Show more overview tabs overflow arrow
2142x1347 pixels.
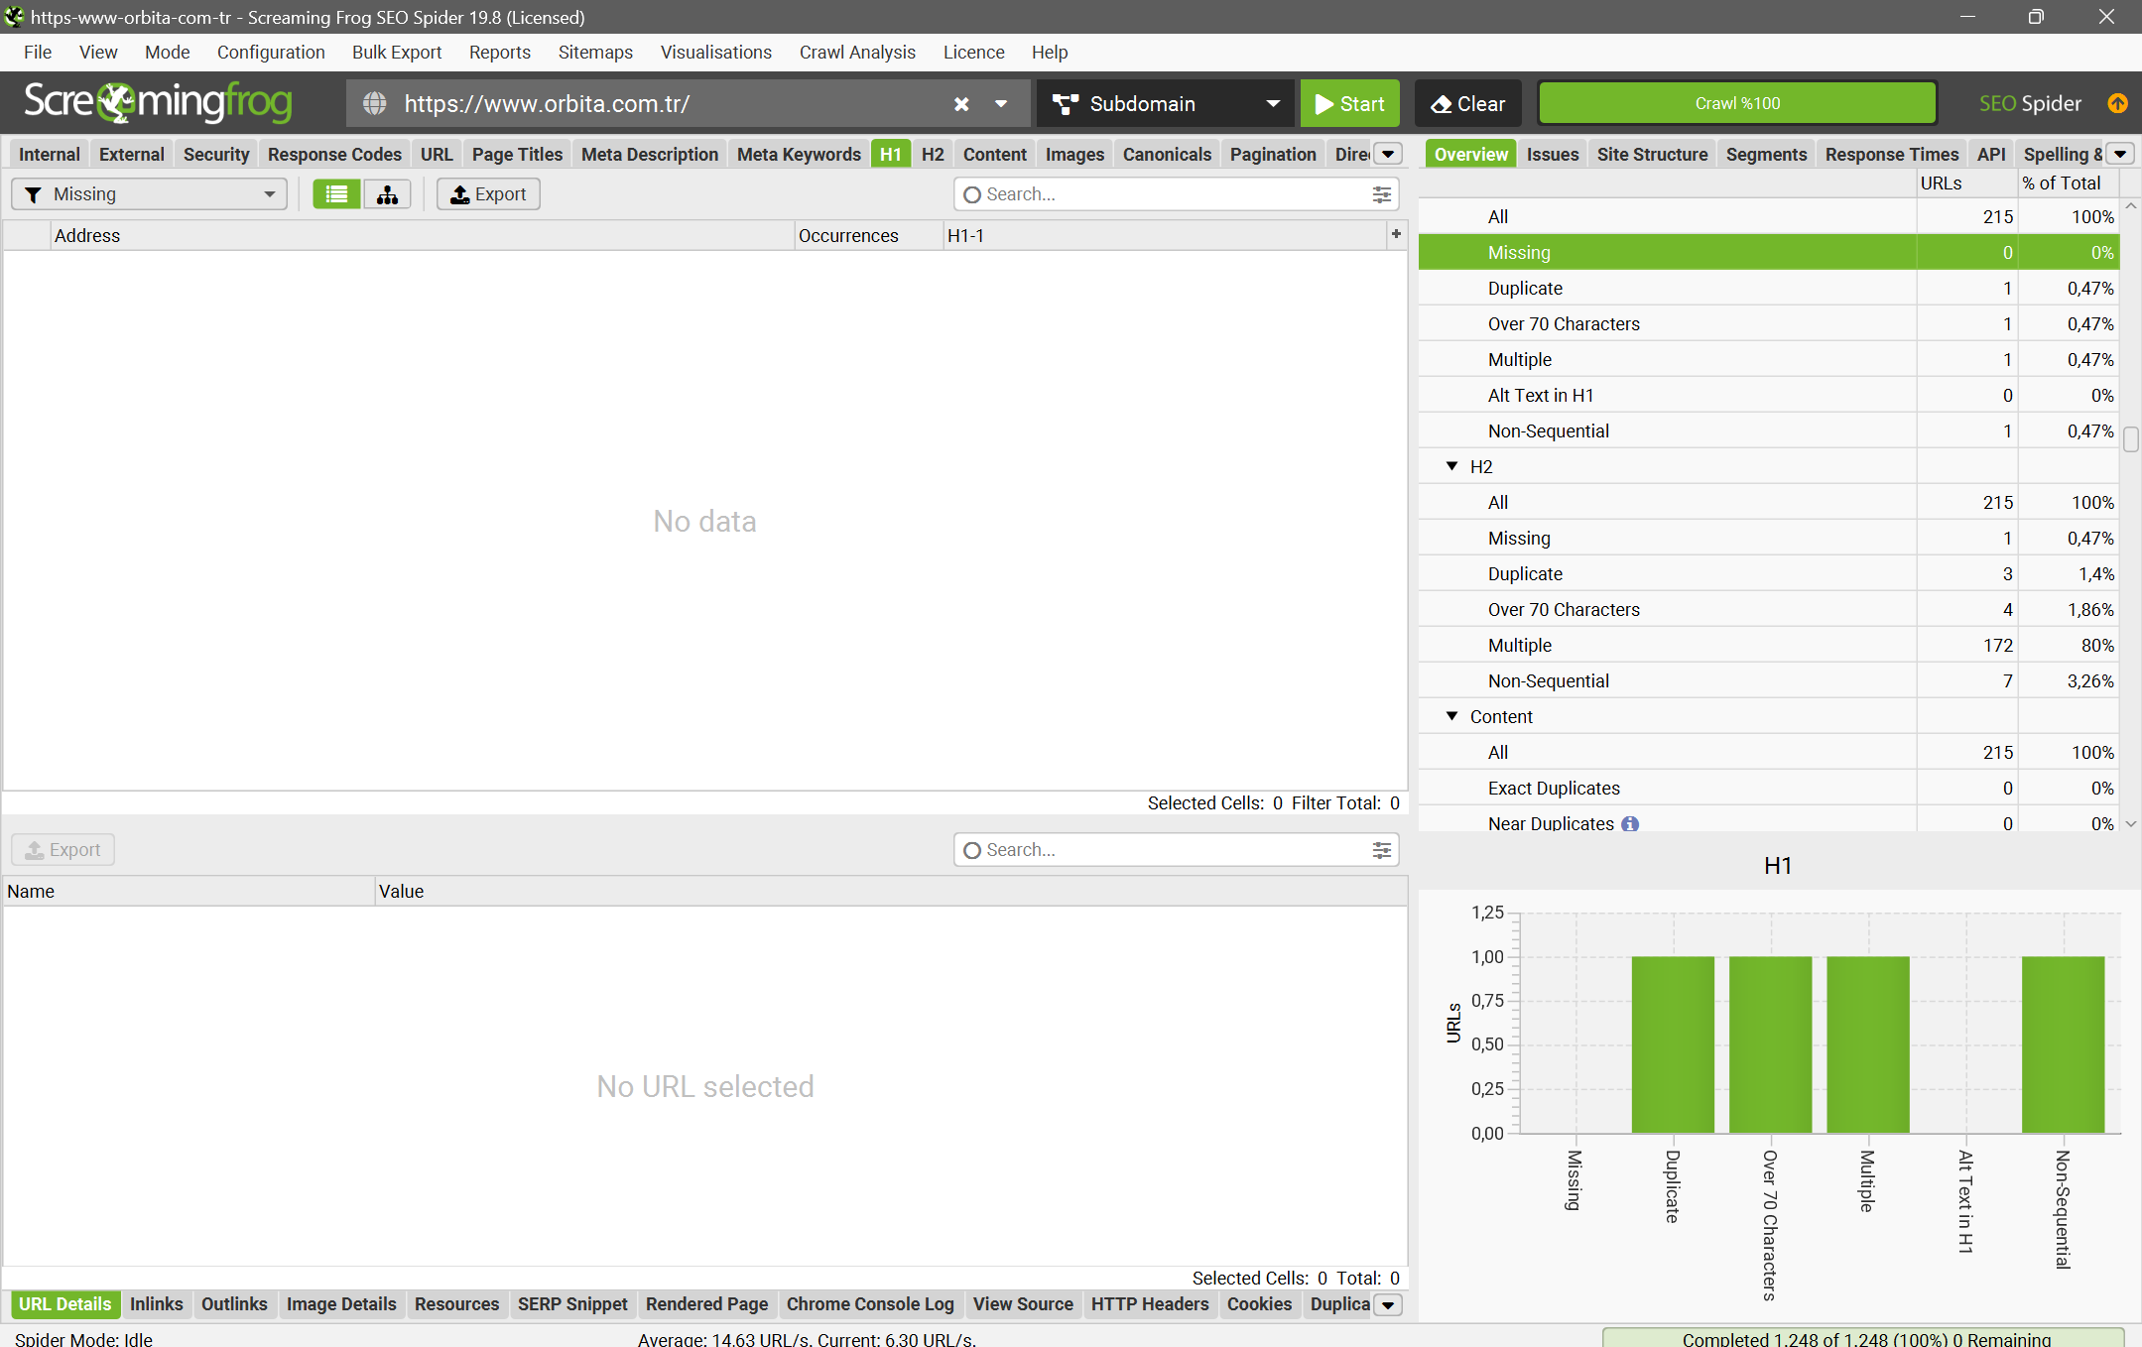click(2120, 154)
